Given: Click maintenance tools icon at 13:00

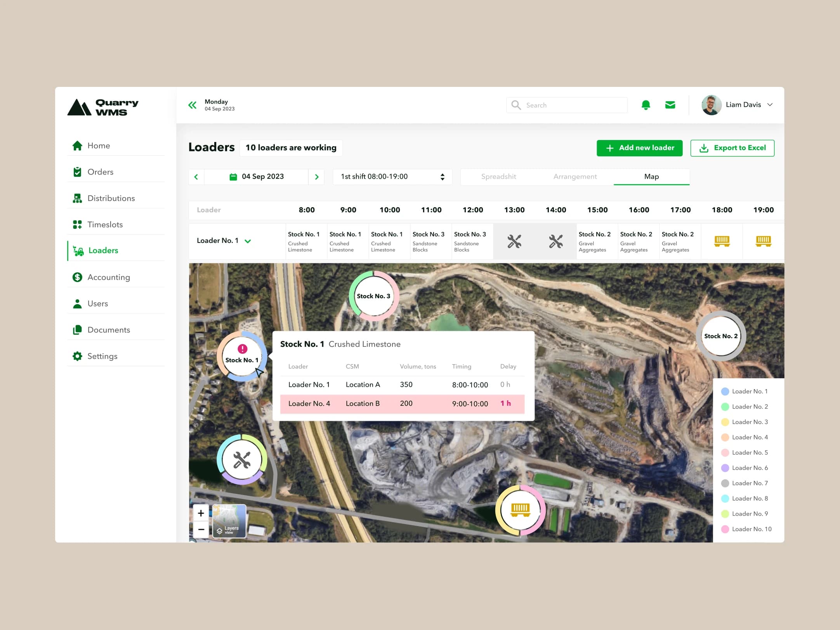Looking at the screenshot, I should 514,241.
